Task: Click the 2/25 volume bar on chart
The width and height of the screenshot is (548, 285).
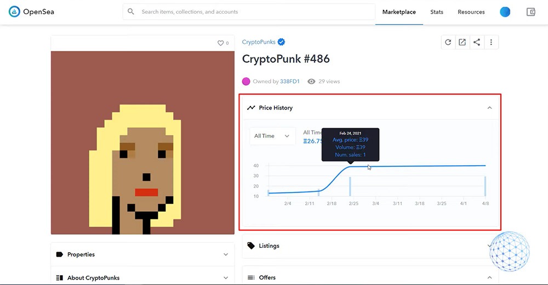Action: coord(350,187)
